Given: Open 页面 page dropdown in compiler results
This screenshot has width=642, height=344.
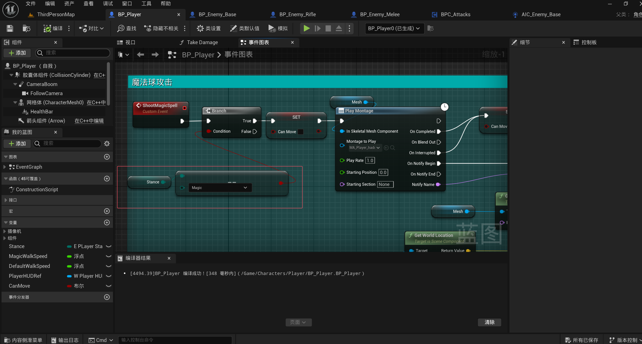Looking at the screenshot, I should (x=299, y=322).
